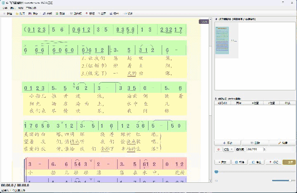The image size is (297, 193).
Task: Click the gray shield toolbar button
Action: [76, 14]
